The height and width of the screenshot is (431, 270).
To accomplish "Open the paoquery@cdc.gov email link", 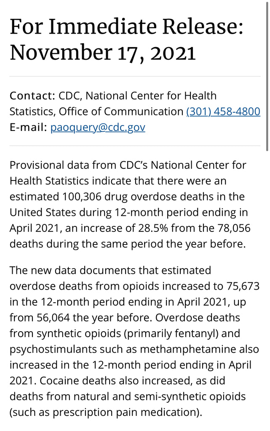I will point(98,127).
